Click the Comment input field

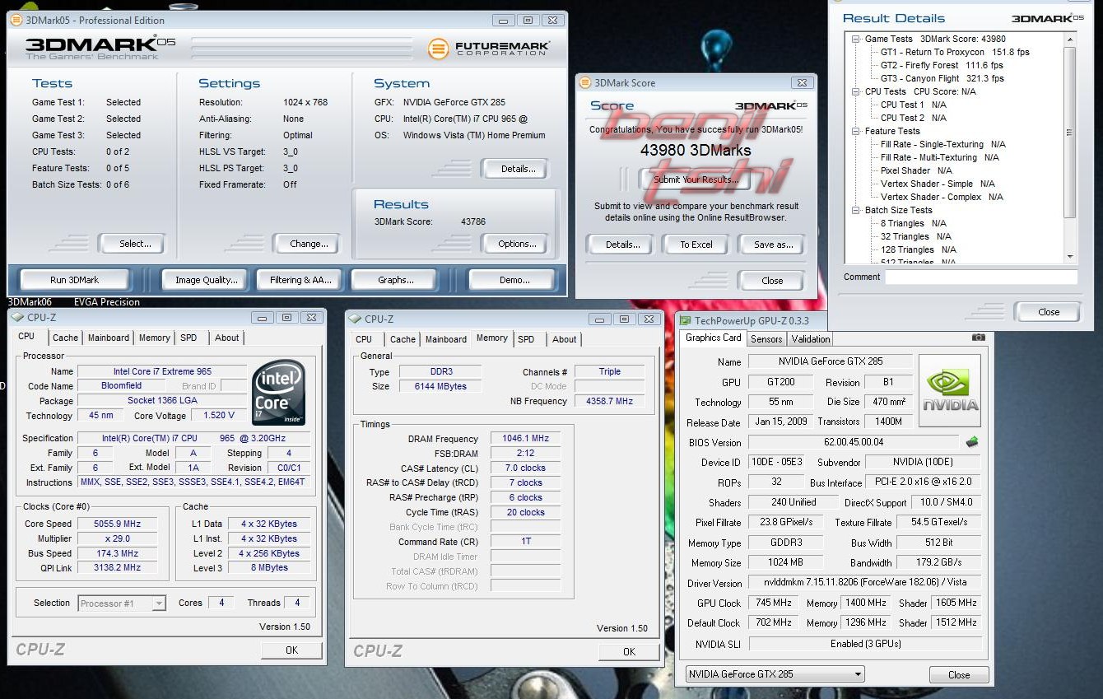click(x=981, y=277)
